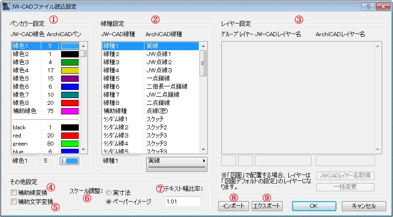Click the bright green swatch in green row
393x217 pixels.
(x=70, y=144)
